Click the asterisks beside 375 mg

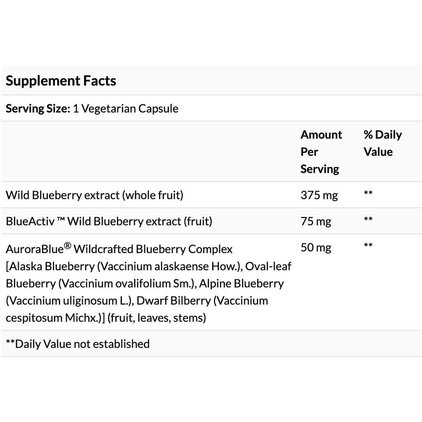coord(368,193)
